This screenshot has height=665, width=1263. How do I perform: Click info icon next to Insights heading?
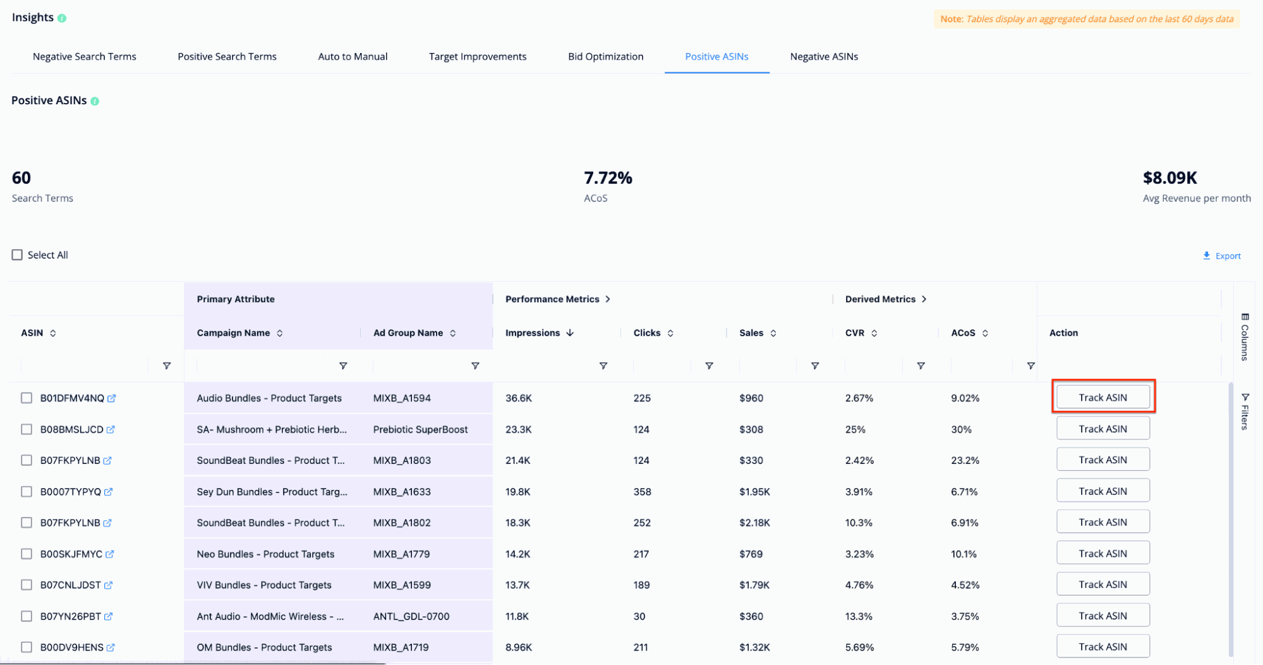(62, 18)
